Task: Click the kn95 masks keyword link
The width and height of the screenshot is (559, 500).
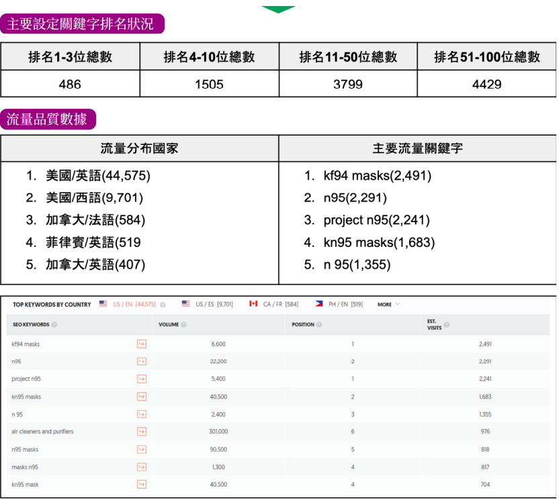Action: pyautogui.click(x=26, y=397)
